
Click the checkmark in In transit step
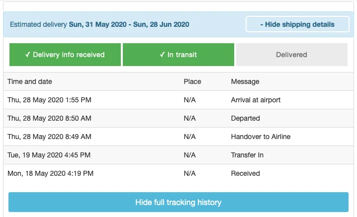pos(162,55)
